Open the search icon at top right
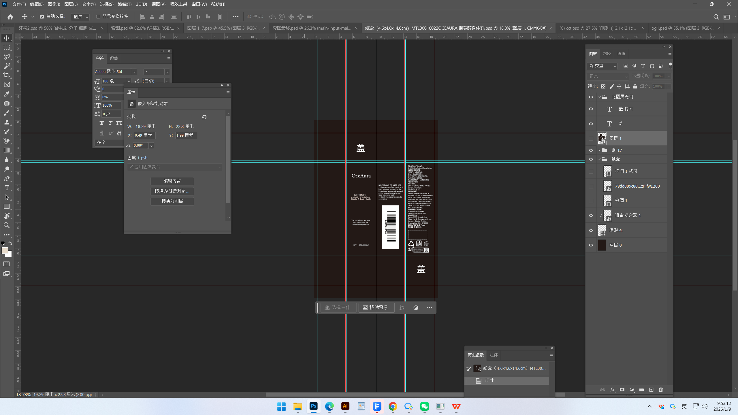 tap(716, 17)
